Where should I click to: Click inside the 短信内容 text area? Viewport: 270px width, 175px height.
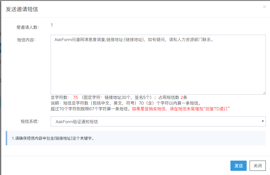point(158,65)
